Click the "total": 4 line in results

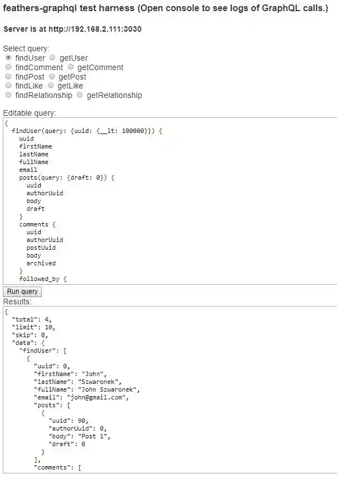pos(32,319)
